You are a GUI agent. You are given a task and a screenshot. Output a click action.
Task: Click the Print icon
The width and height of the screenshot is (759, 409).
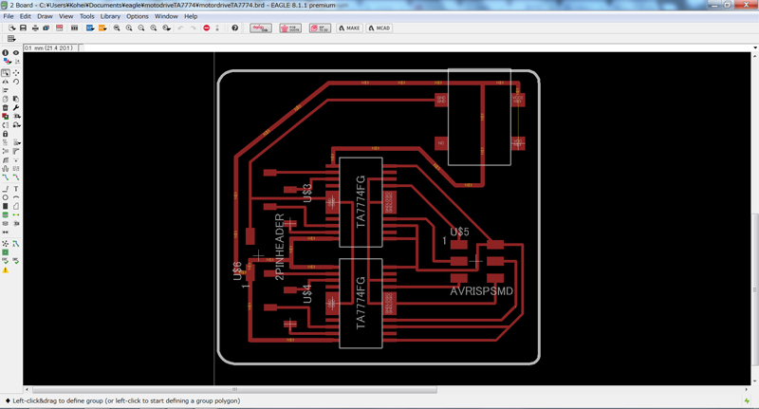35,28
